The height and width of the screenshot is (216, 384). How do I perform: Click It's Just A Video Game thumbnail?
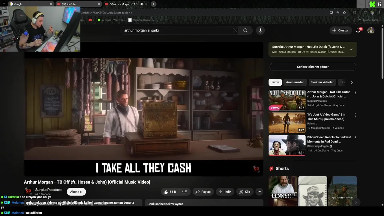tap(287, 123)
